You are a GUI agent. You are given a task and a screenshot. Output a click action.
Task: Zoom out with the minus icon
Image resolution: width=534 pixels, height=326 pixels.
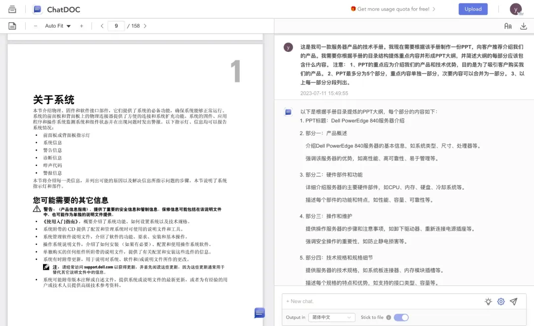coord(36,26)
